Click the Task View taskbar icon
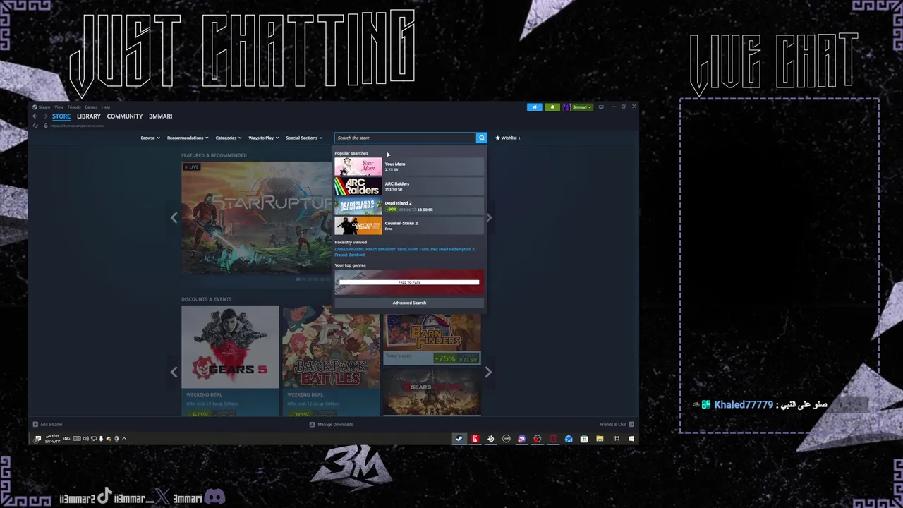This screenshot has width=903, height=508. [616, 439]
